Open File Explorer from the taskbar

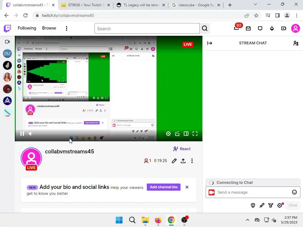click(145, 220)
